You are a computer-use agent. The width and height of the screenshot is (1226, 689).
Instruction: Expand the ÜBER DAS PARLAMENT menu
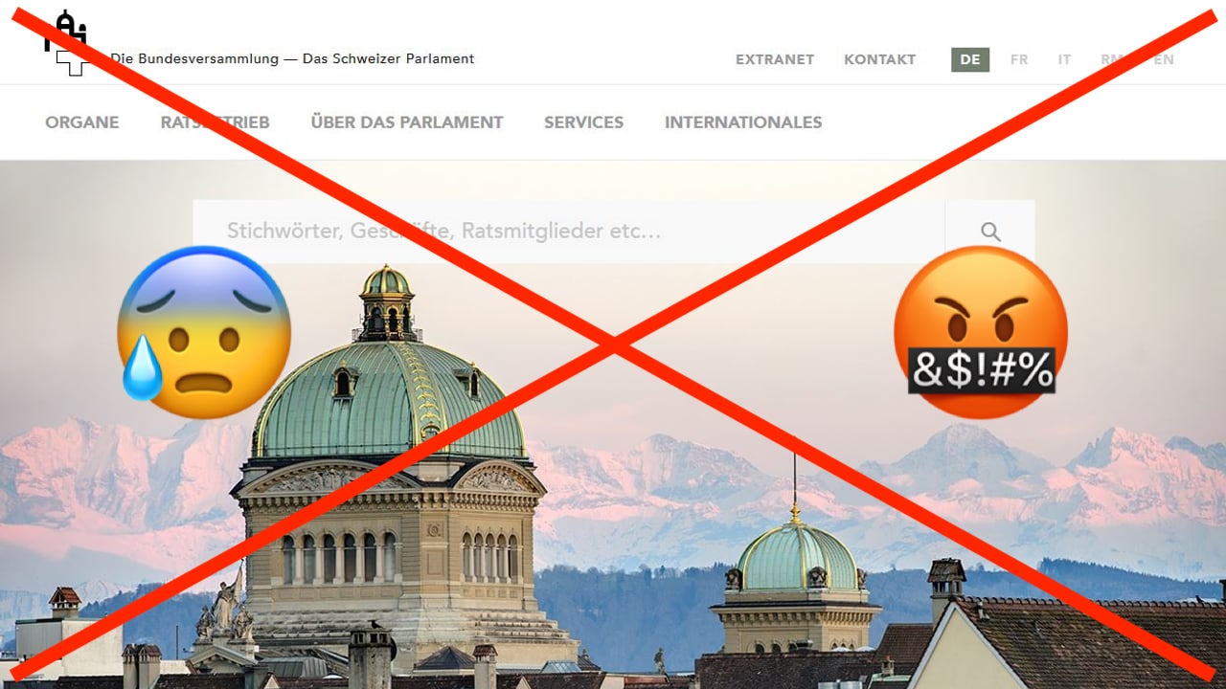pos(407,122)
